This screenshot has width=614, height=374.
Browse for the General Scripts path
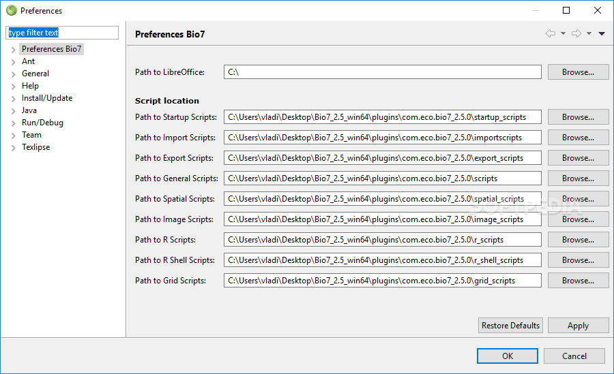578,178
